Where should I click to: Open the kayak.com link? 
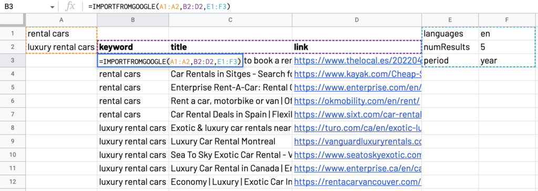click(x=358, y=74)
